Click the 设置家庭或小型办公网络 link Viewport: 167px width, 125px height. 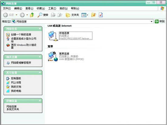click(24, 40)
